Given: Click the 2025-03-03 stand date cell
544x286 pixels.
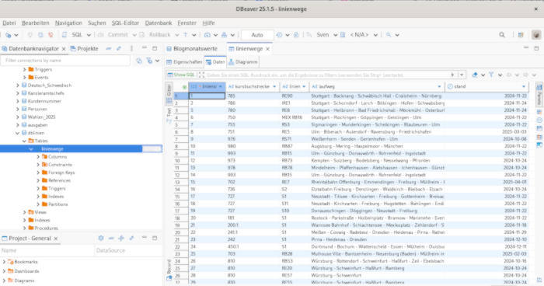Looking at the screenshot, I should 486,132.
